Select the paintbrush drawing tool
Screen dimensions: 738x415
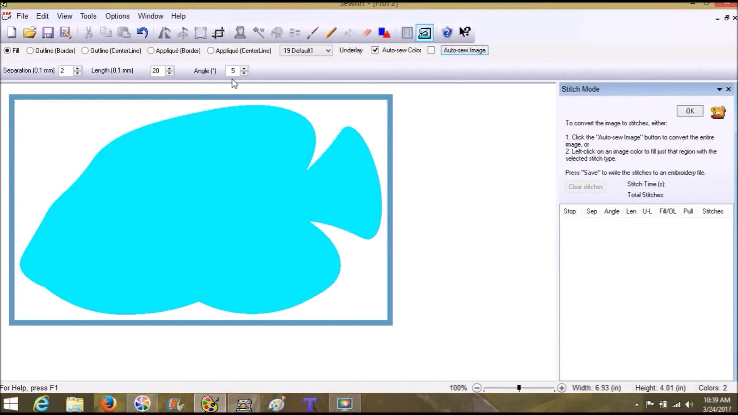(x=313, y=32)
